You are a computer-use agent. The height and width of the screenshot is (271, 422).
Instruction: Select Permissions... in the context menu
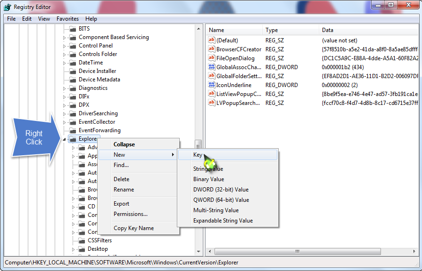click(x=138, y=214)
